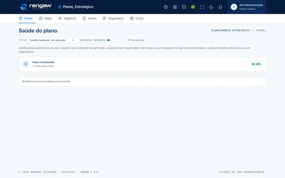Toggle dark mode moon icon
The height and width of the screenshot is (178, 285).
click(211, 7)
